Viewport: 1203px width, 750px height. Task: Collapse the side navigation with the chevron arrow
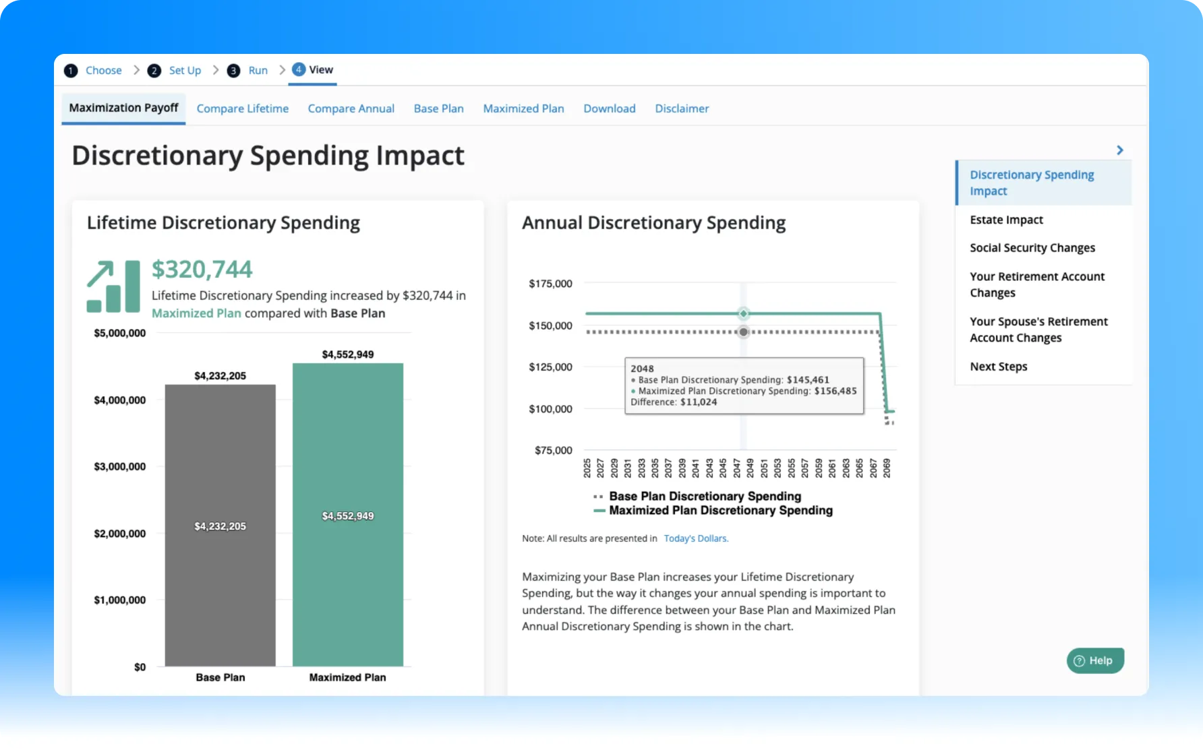(x=1120, y=150)
